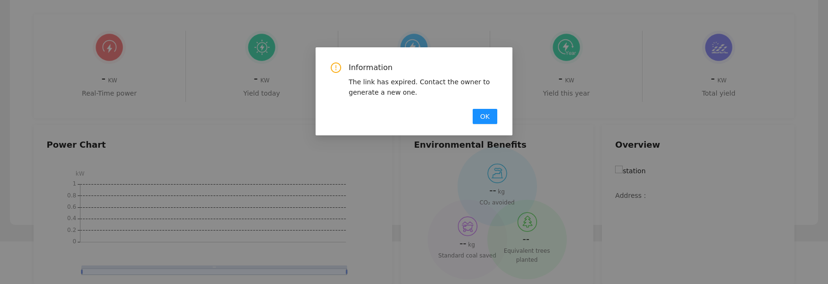
Task: Click inside the Power Chart plot area
Action: [x=213, y=213]
